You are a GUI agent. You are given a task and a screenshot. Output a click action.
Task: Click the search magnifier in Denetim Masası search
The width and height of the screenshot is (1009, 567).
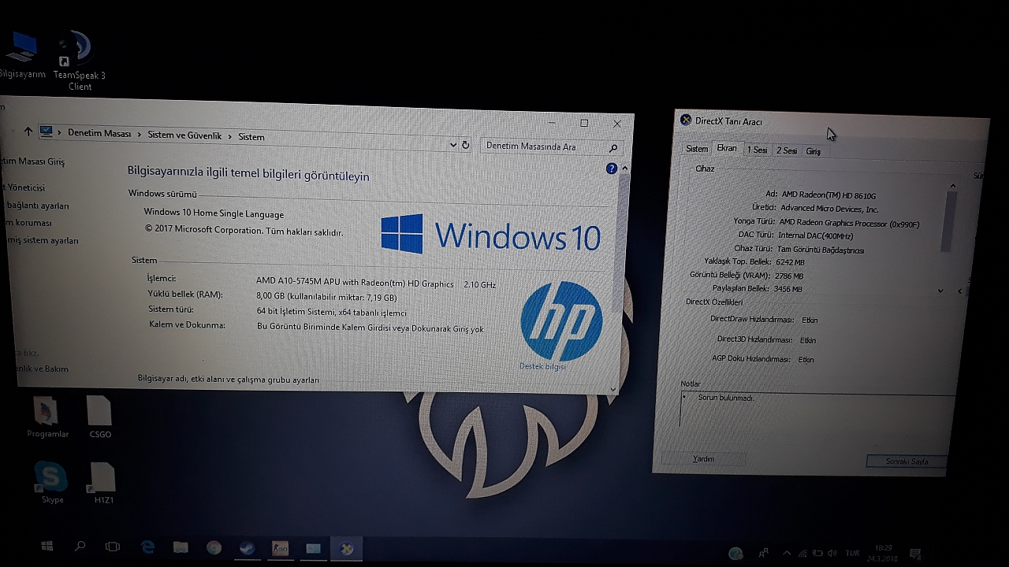pyautogui.click(x=613, y=147)
